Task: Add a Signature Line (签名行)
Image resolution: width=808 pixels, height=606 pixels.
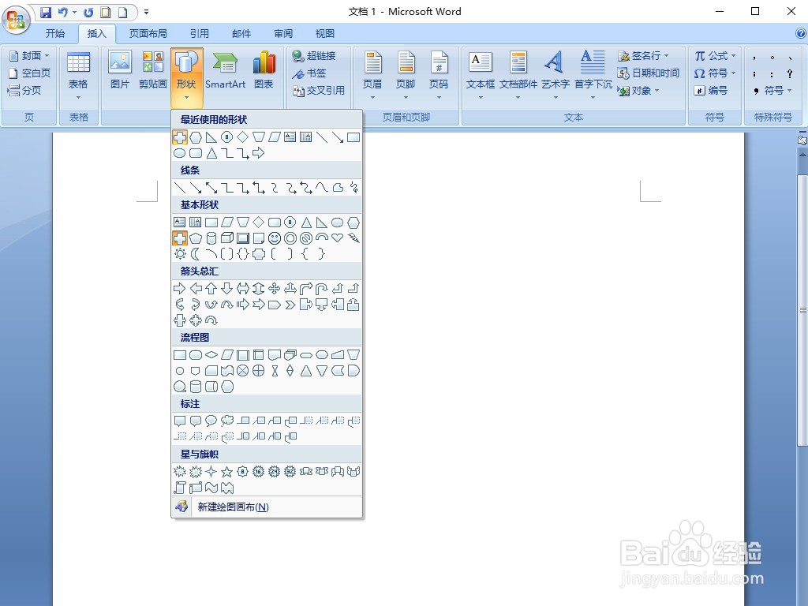Action: (643, 56)
